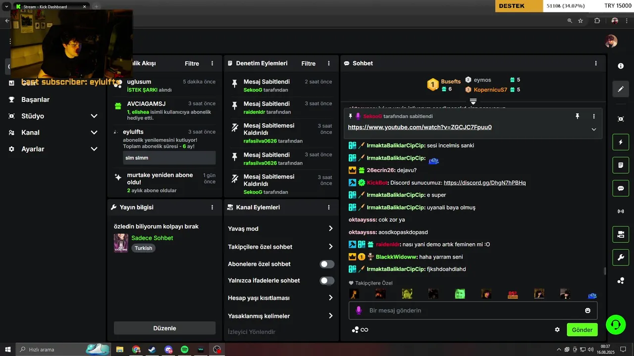
Task: Select the green face emote in Takipçilere Özel row
Action: [x=460, y=294]
